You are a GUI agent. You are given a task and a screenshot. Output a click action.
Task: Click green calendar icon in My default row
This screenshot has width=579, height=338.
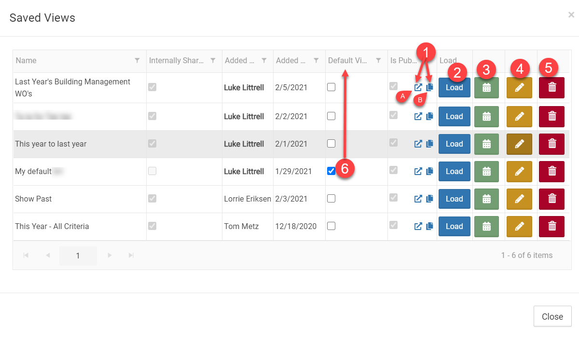coord(486,171)
